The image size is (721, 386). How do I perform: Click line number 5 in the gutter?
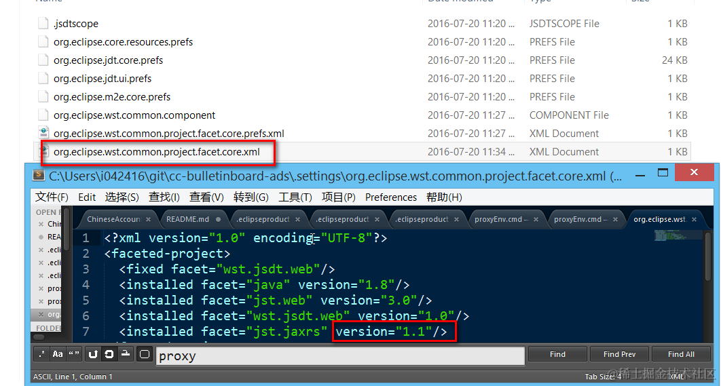pyautogui.click(x=86, y=300)
